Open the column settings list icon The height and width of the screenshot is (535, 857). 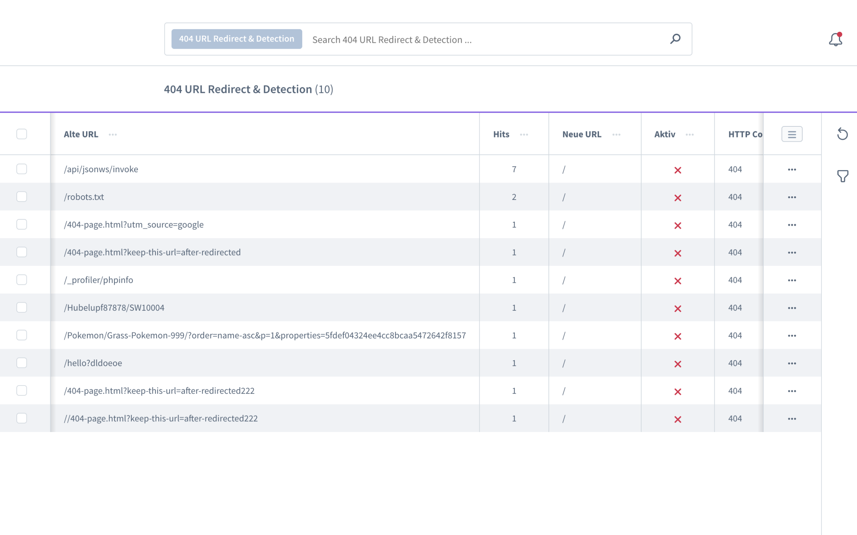pyautogui.click(x=792, y=134)
